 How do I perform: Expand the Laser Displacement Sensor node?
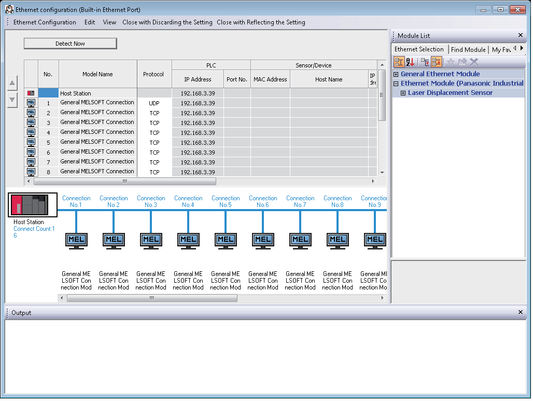(403, 93)
